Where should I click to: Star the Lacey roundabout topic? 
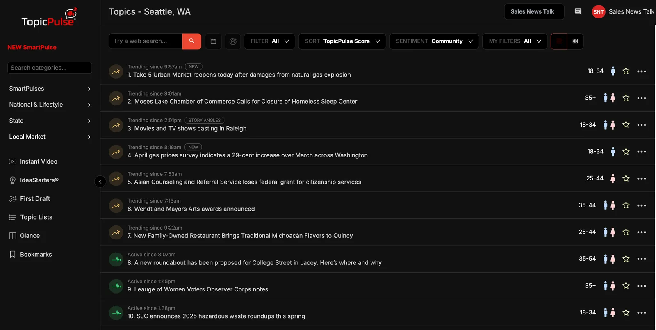point(626,259)
